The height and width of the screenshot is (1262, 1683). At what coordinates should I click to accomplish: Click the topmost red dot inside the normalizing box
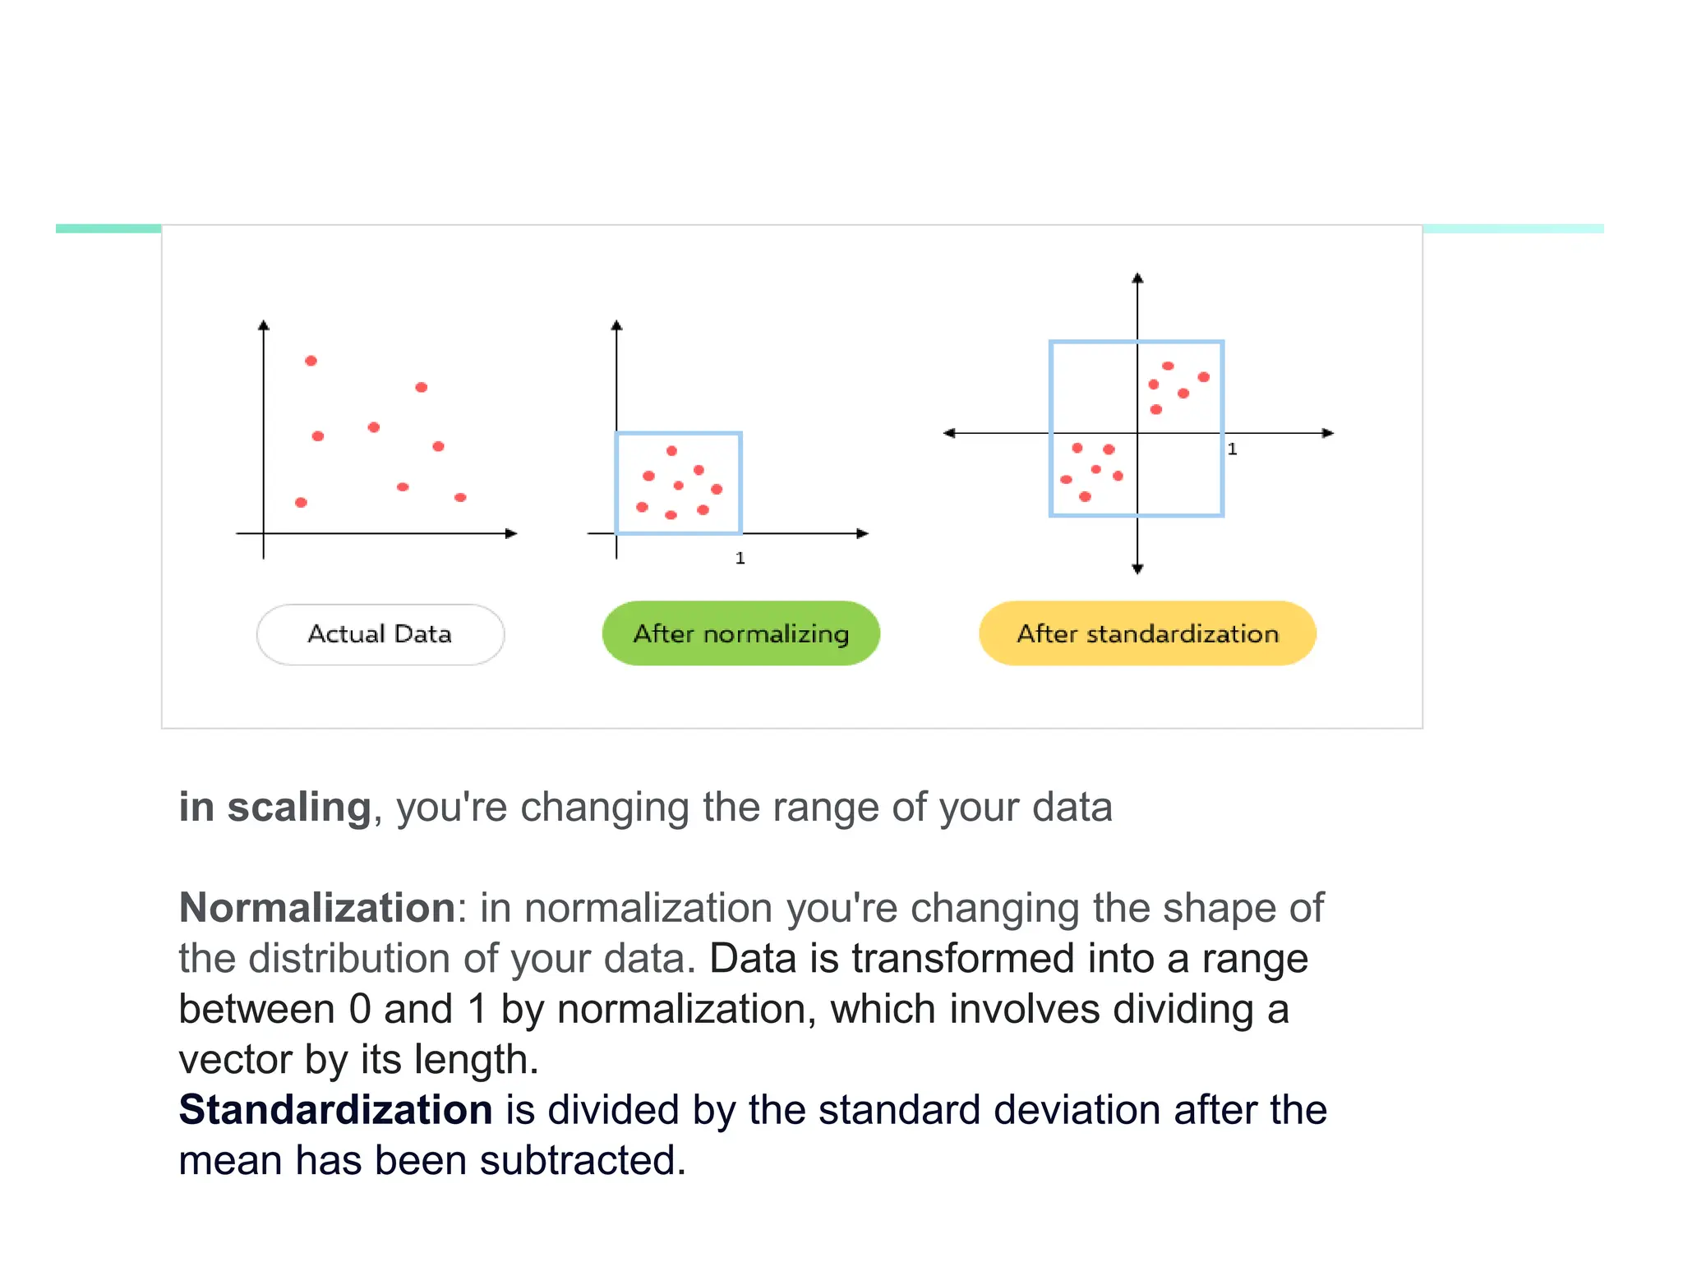671,450
